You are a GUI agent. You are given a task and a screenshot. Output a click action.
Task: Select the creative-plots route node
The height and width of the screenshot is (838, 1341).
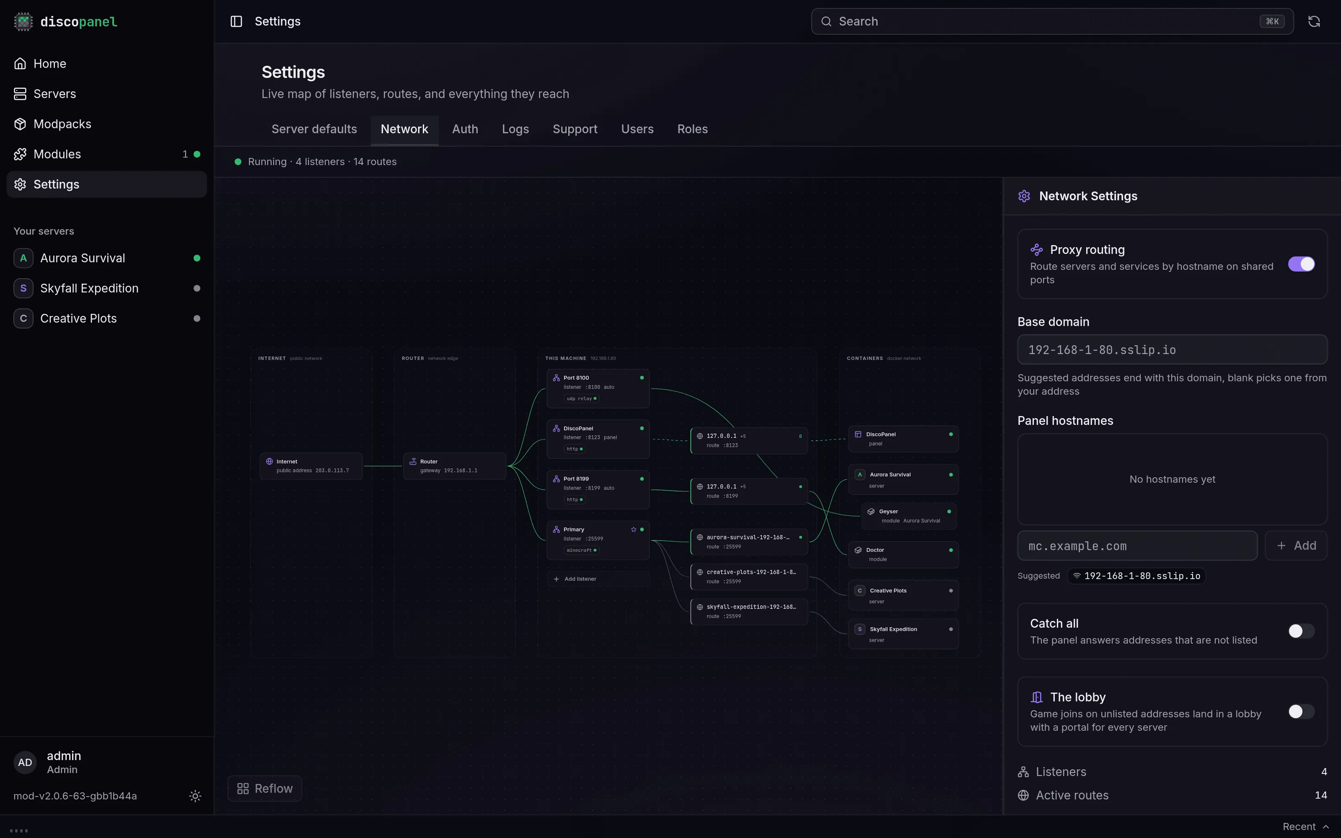748,577
